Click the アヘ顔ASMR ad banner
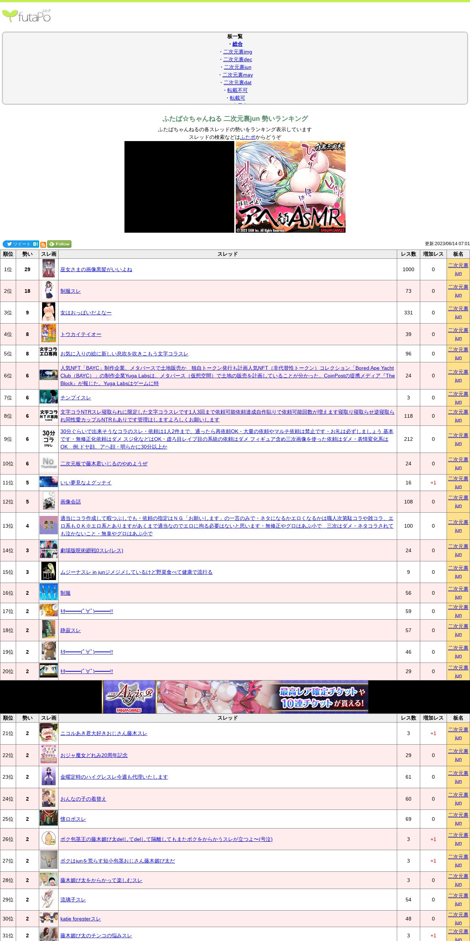The image size is (470, 941). tap(291, 187)
